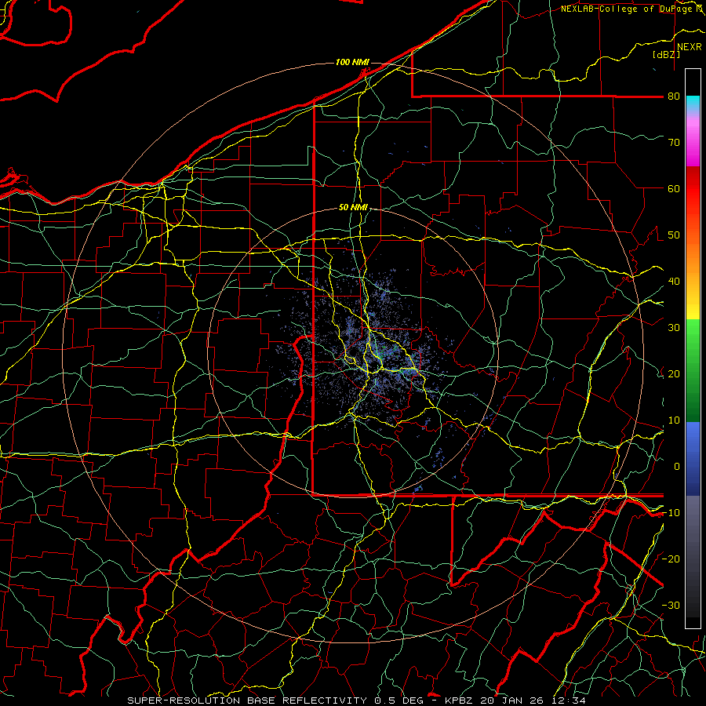Click the [dBZ] unit label

[666, 55]
